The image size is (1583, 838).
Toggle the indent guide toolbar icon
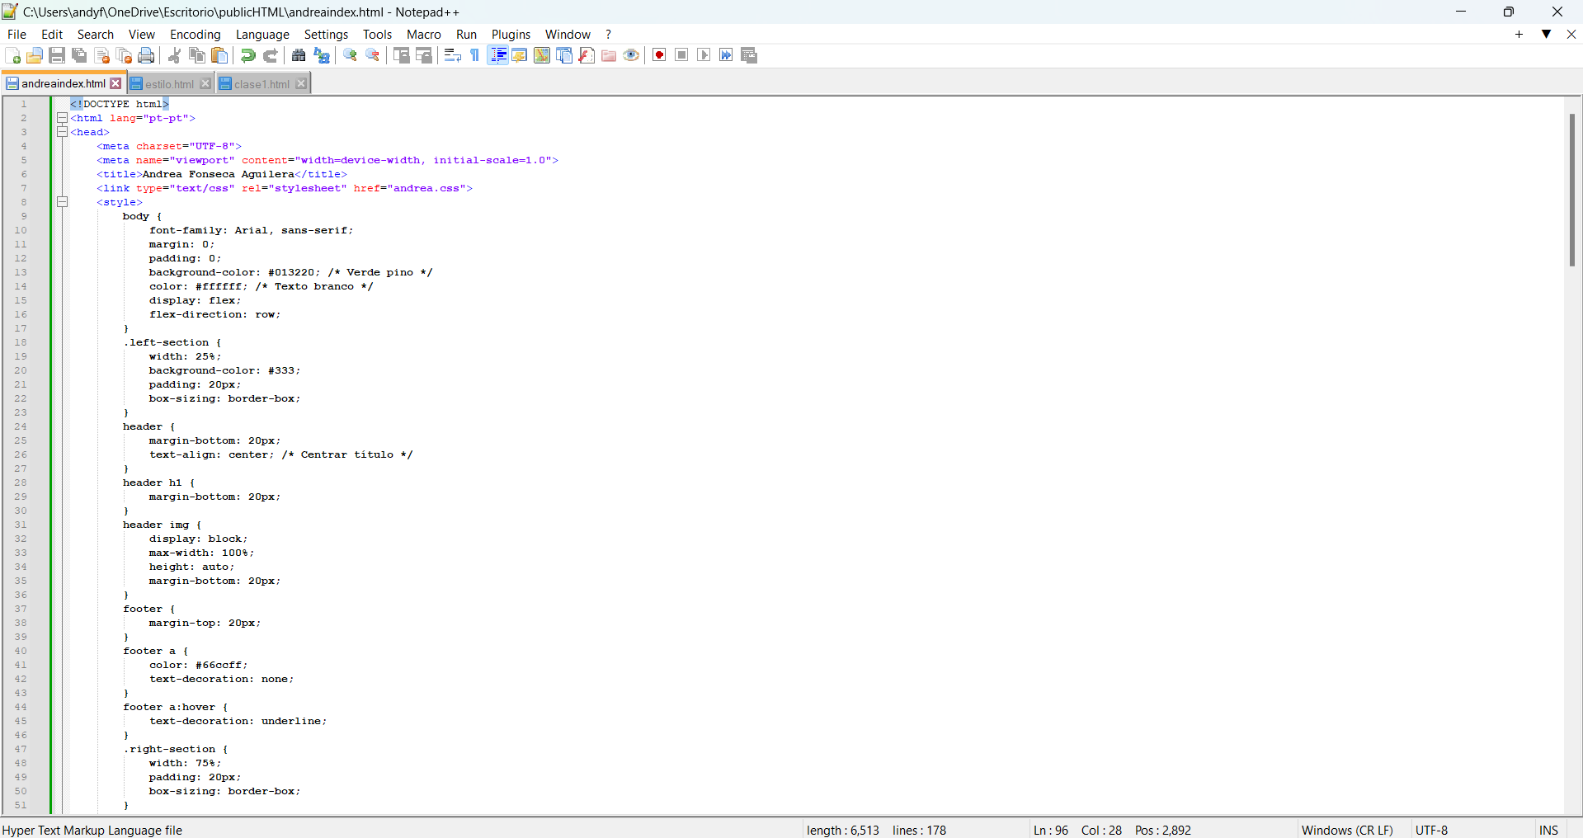(x=497, y=55)
